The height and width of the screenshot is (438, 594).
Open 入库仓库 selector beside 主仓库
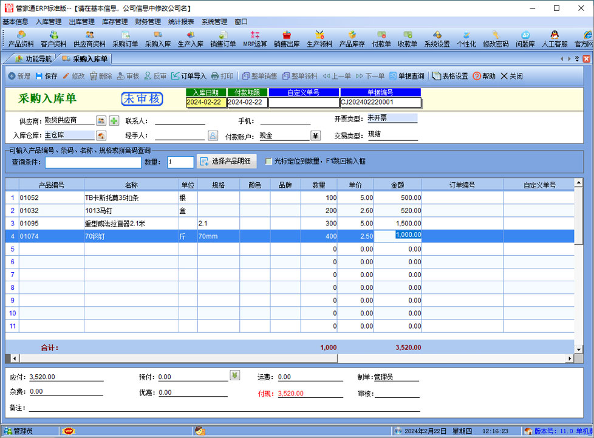[x=101, y=135]
